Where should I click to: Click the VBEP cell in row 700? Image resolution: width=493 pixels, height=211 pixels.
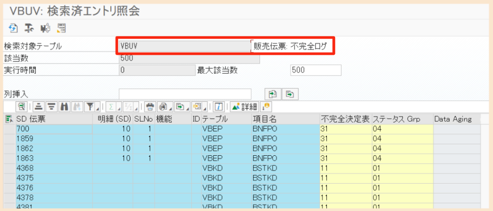(226, 129)
